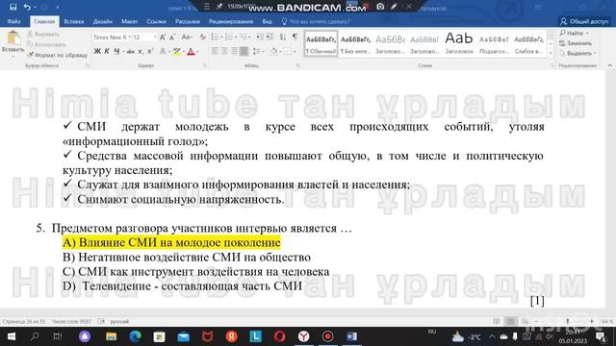Open the font name combo box Times New R
Screen dimensions: 616x346
[x=112, y=37]
